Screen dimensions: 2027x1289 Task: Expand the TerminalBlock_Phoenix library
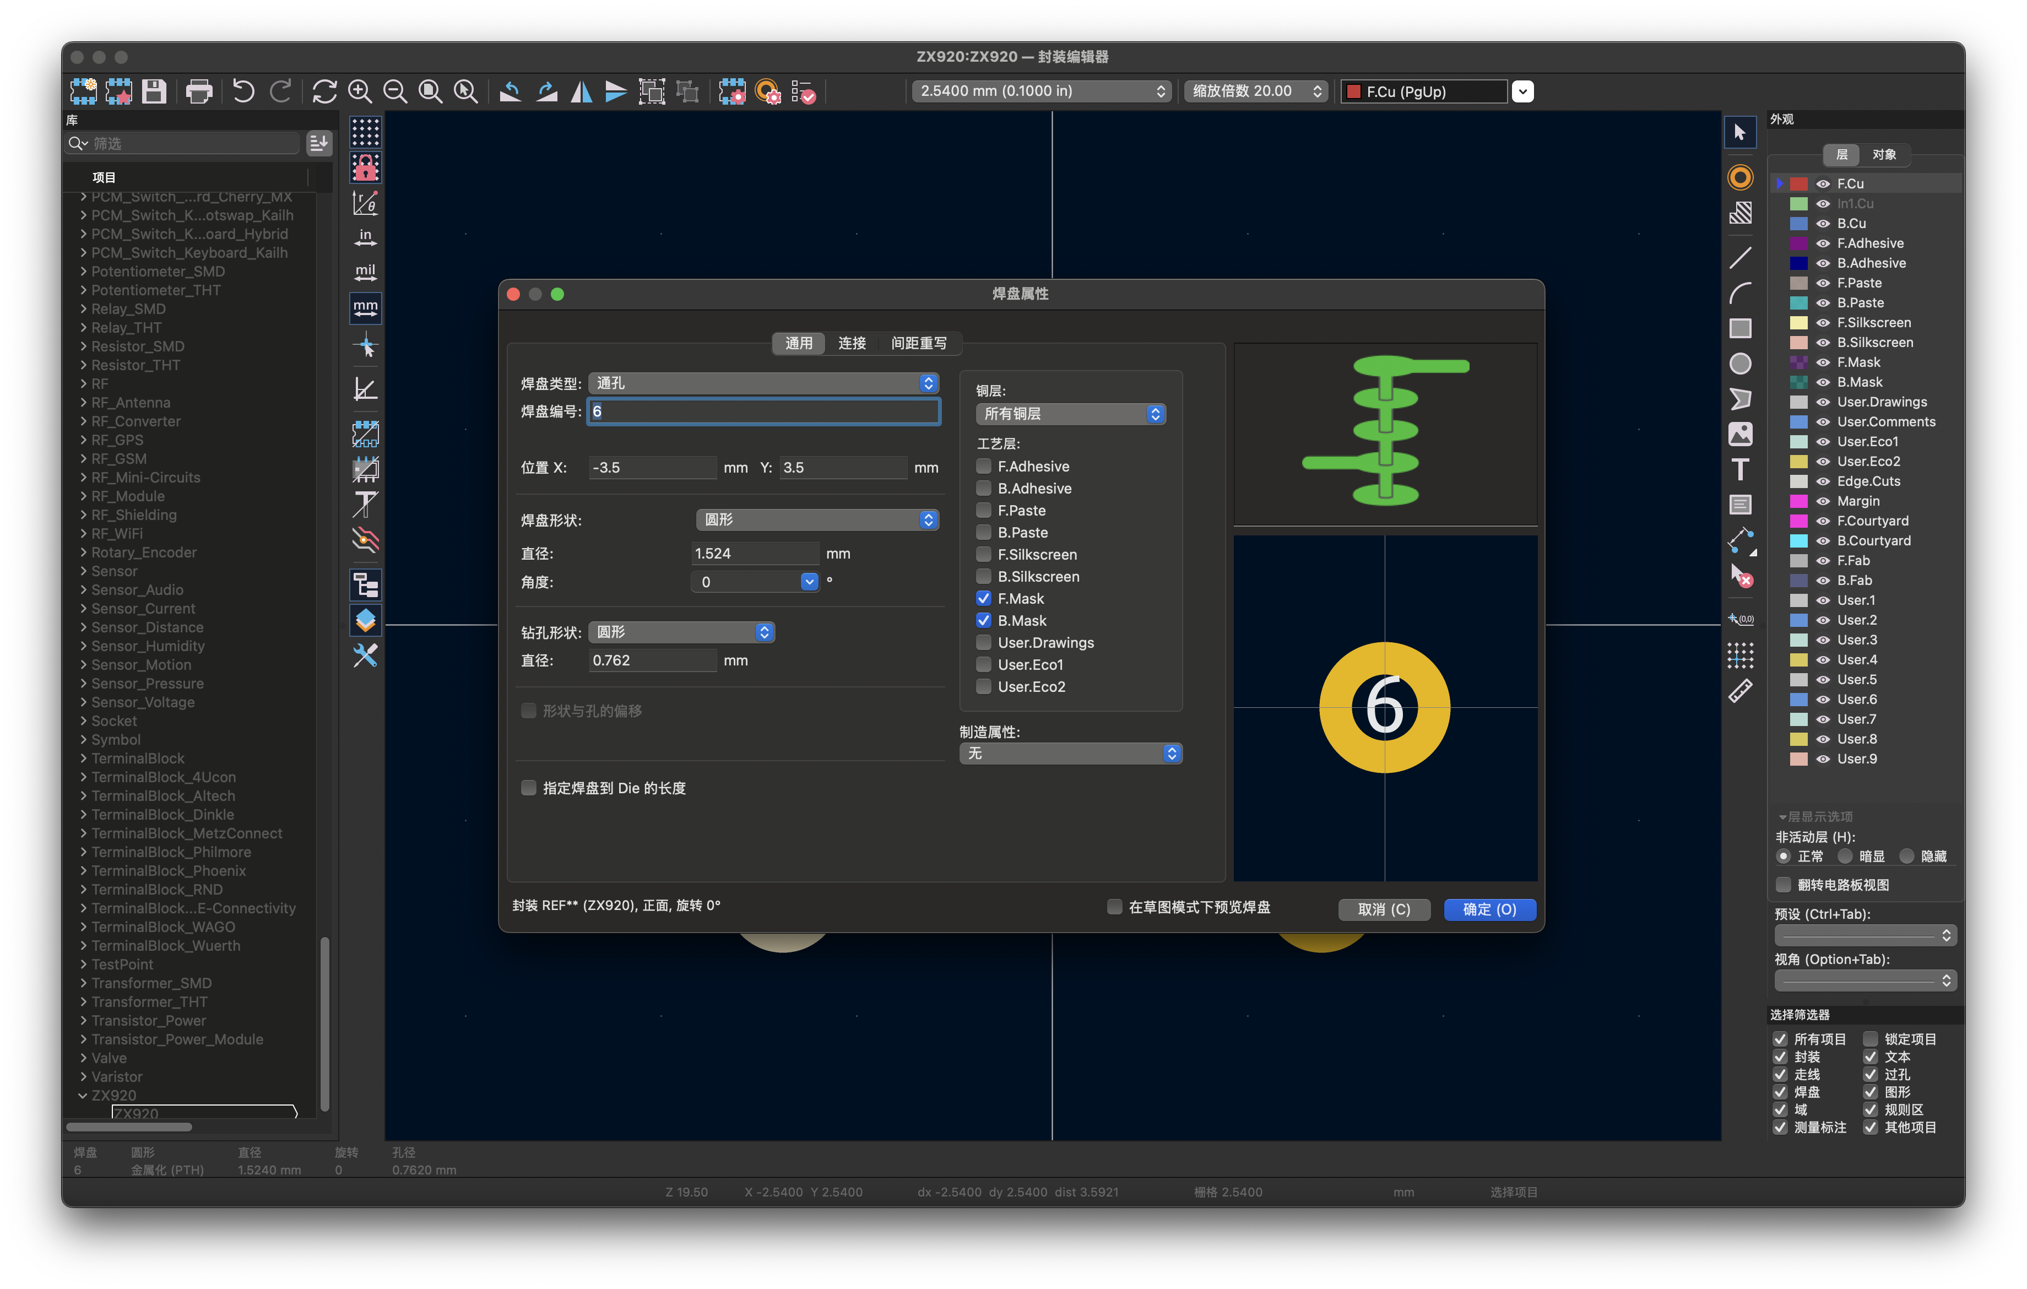pos(83,870)
